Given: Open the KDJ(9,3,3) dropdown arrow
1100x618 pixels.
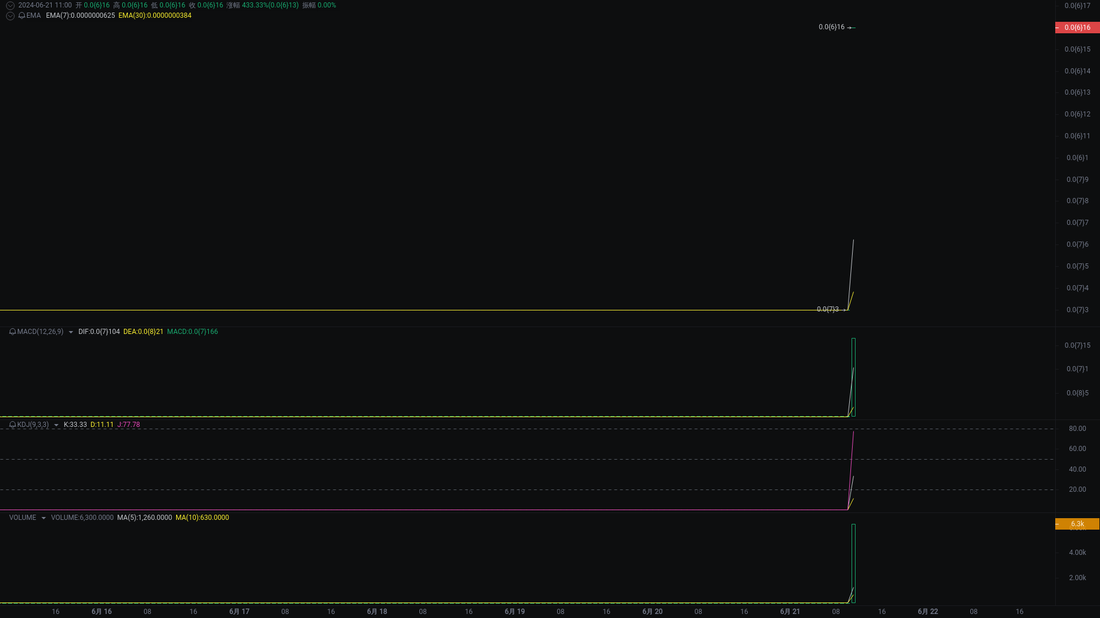Looking at the screenshot, I should point(56,425).
